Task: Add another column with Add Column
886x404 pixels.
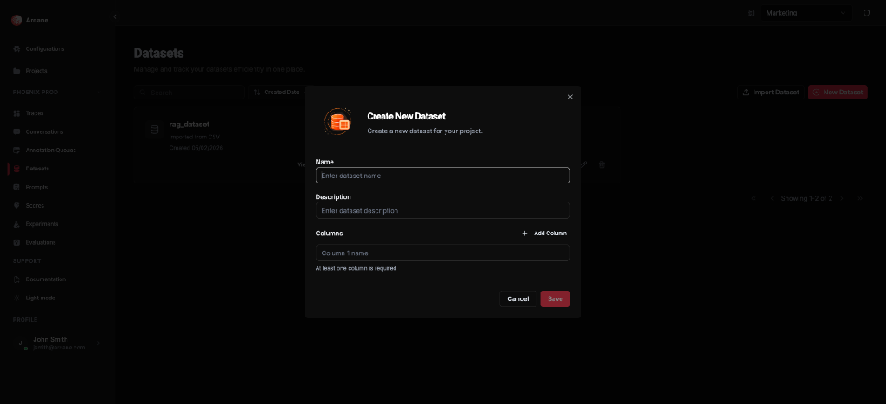Action: (x=543, y=233)
